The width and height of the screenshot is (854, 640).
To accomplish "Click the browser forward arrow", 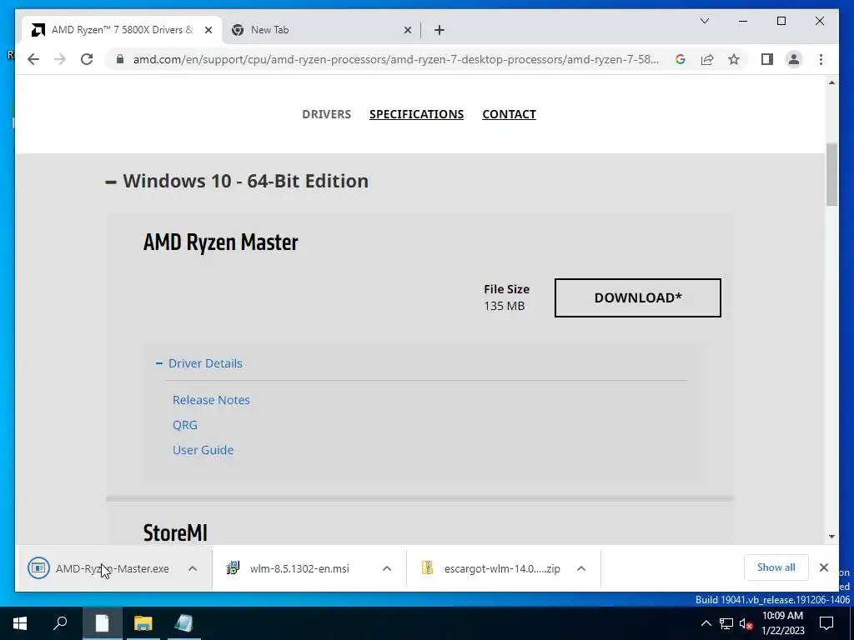I will pos(60,59).
